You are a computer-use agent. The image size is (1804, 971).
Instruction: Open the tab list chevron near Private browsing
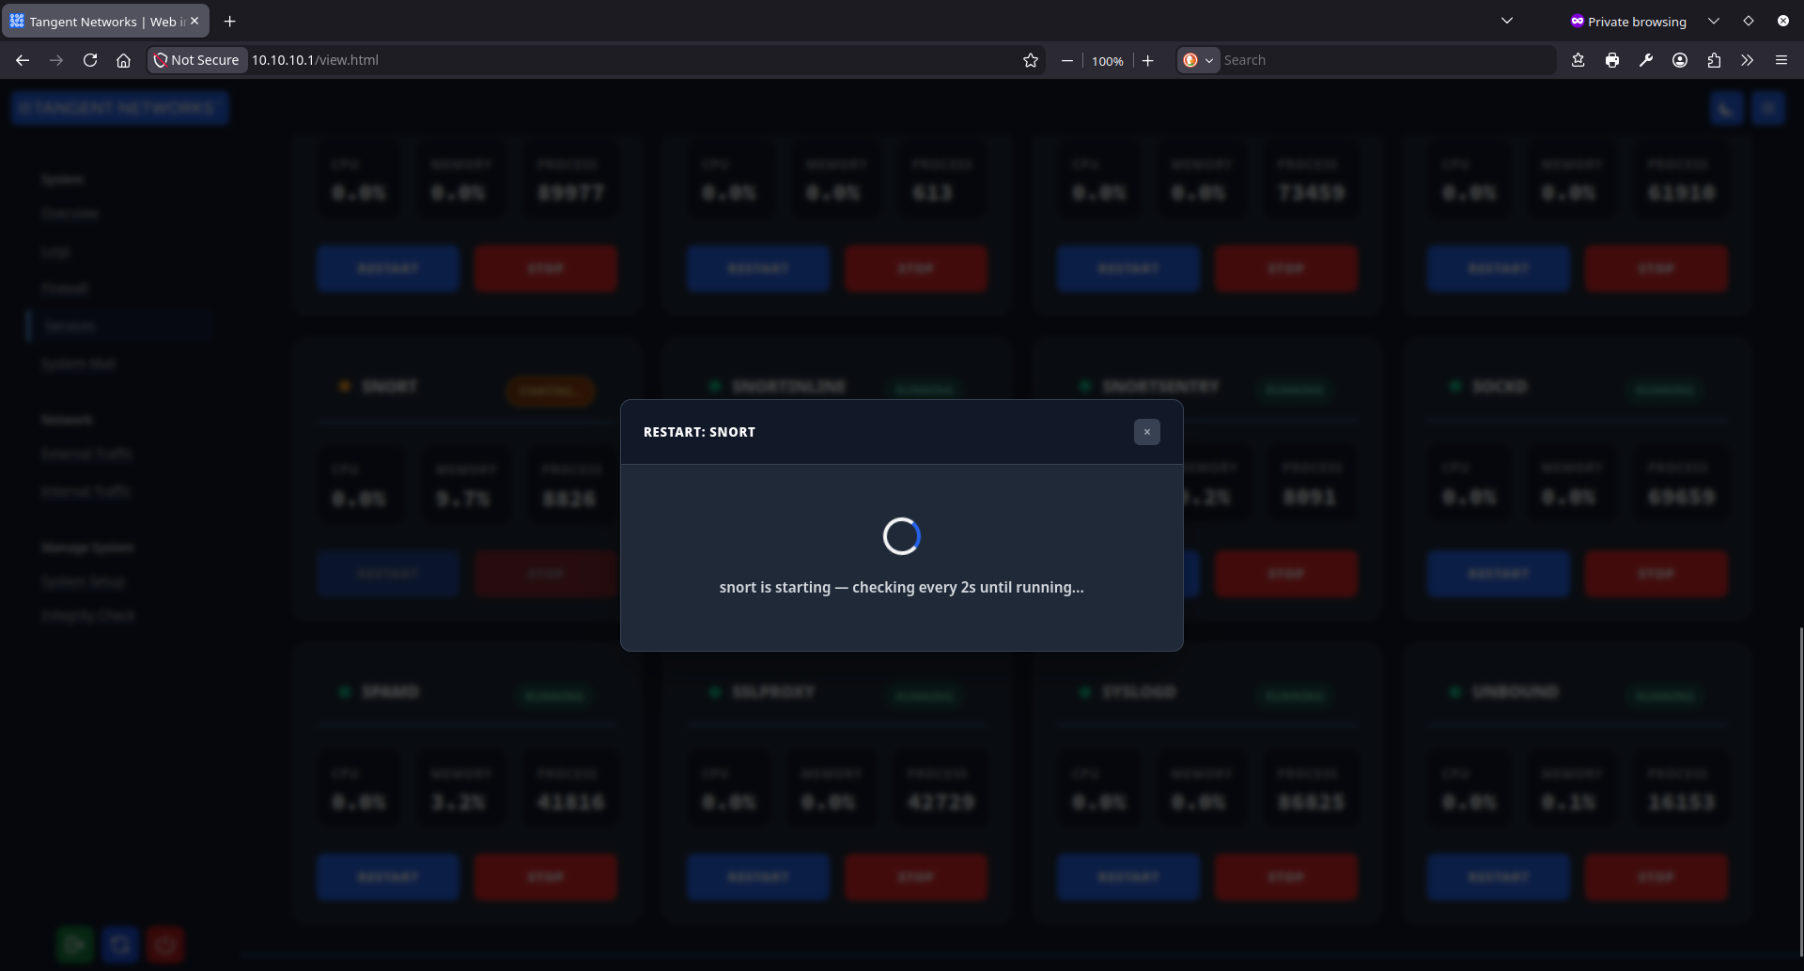(x=1507, y=20)
